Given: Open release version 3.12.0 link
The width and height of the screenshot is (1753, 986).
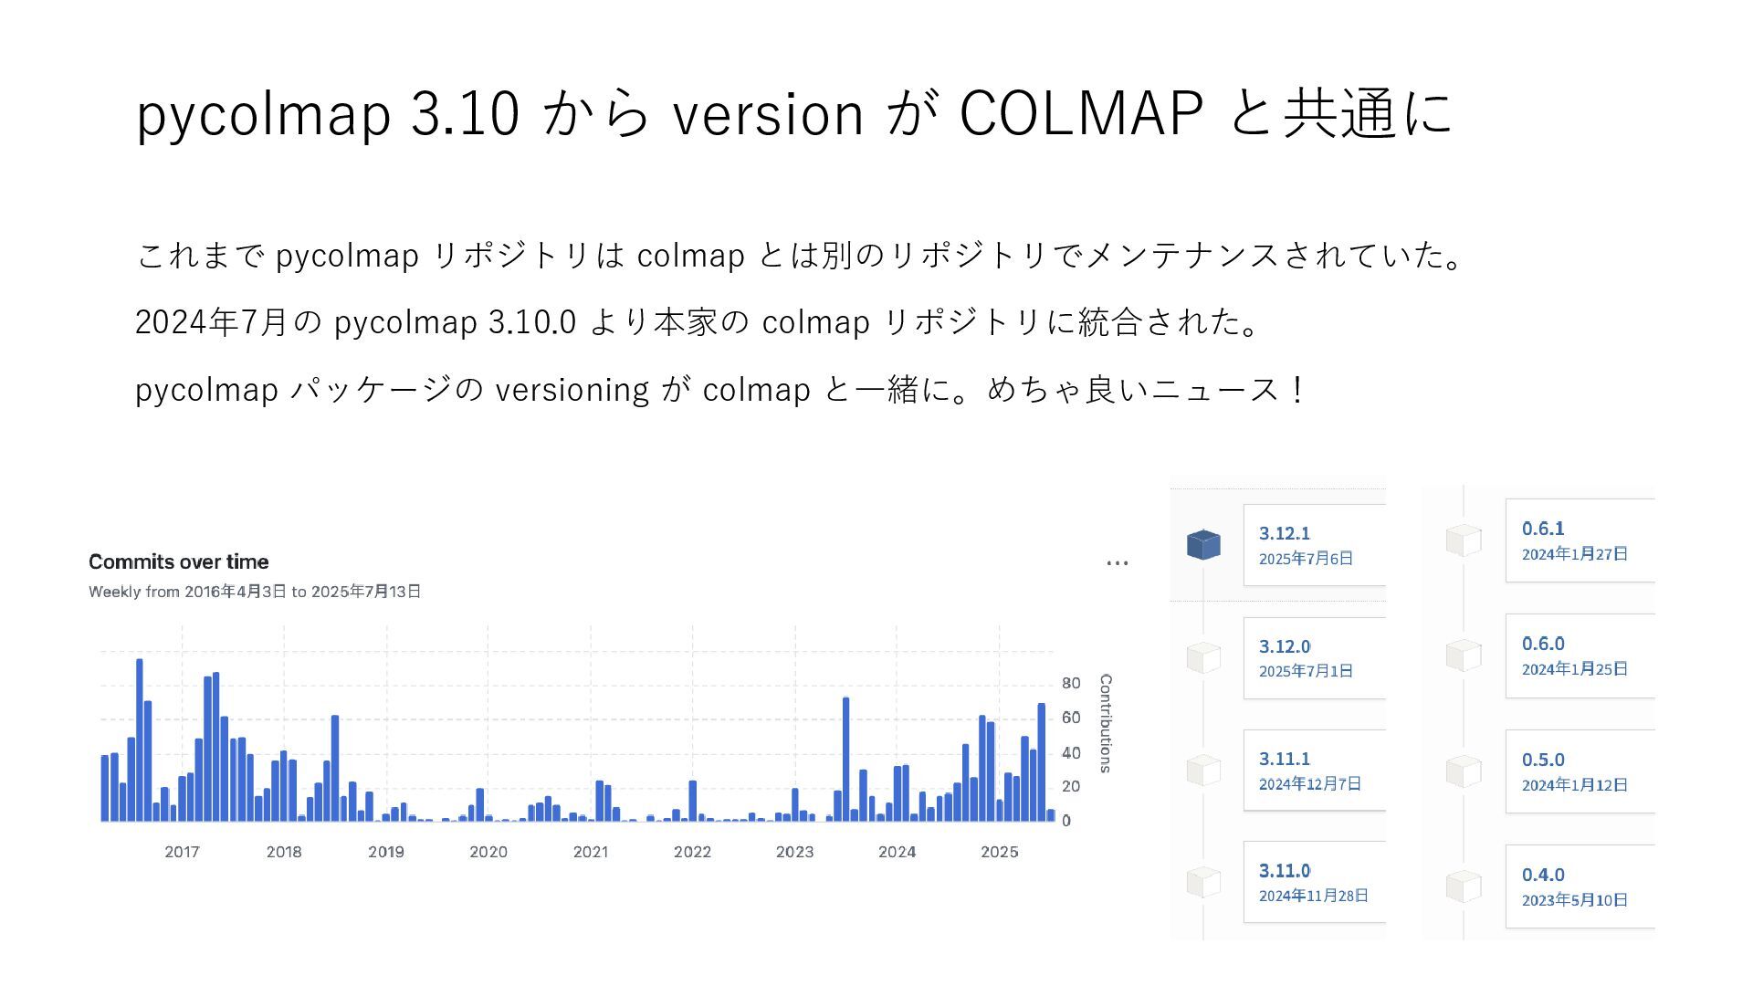Looking at the screenshot, I should tap(1284, 646).
